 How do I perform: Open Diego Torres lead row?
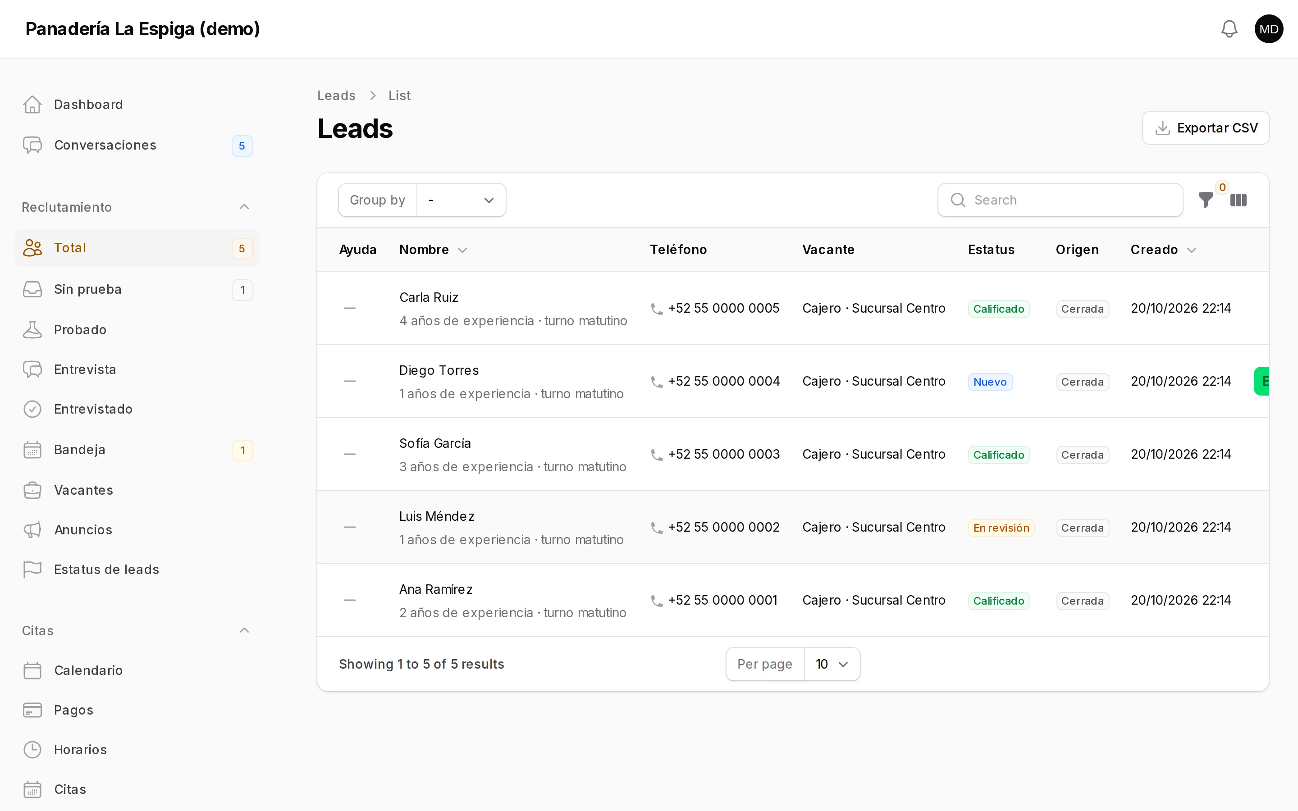[x=793, y=381]
